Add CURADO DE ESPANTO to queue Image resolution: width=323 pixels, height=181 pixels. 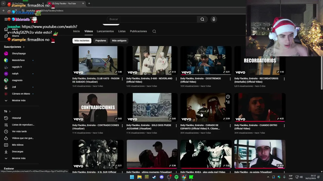(228, 102)
